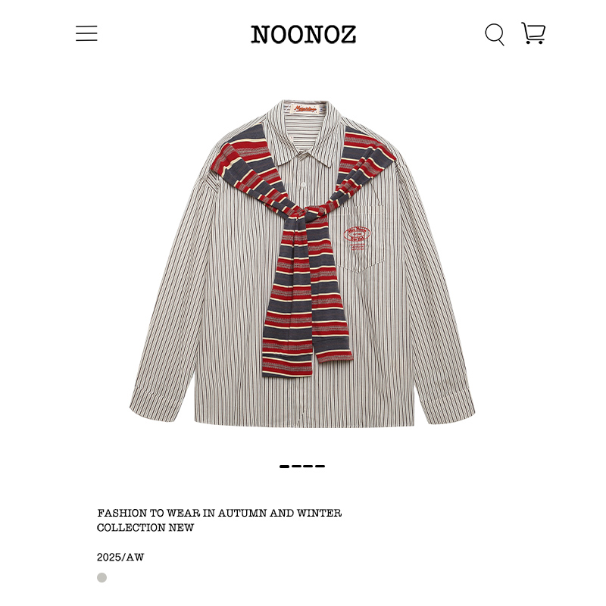Select the 2025/AW season label
This screenshot has width=606, height=606.
coord(120,557)
